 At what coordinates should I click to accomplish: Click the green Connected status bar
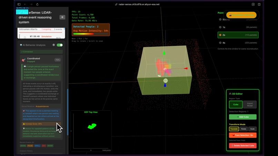pos(41,52)
